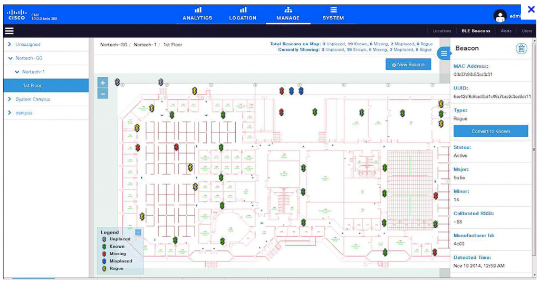This screenshot has width=540, height=283.
Task: Collapse the Nortech-GG tree node
Action: pos(10,58)
